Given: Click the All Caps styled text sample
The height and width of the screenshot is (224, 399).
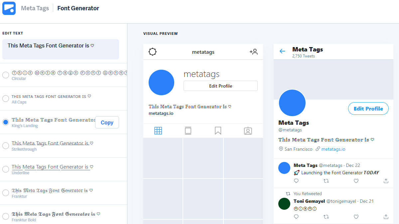Looking at the screenshot, I should pos(51,96).
